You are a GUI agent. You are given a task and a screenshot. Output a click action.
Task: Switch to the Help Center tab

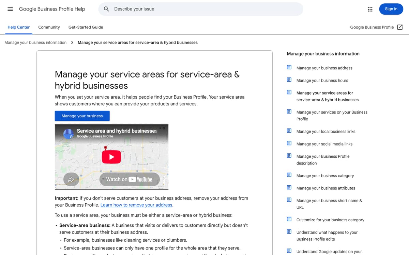click(19, 27)
